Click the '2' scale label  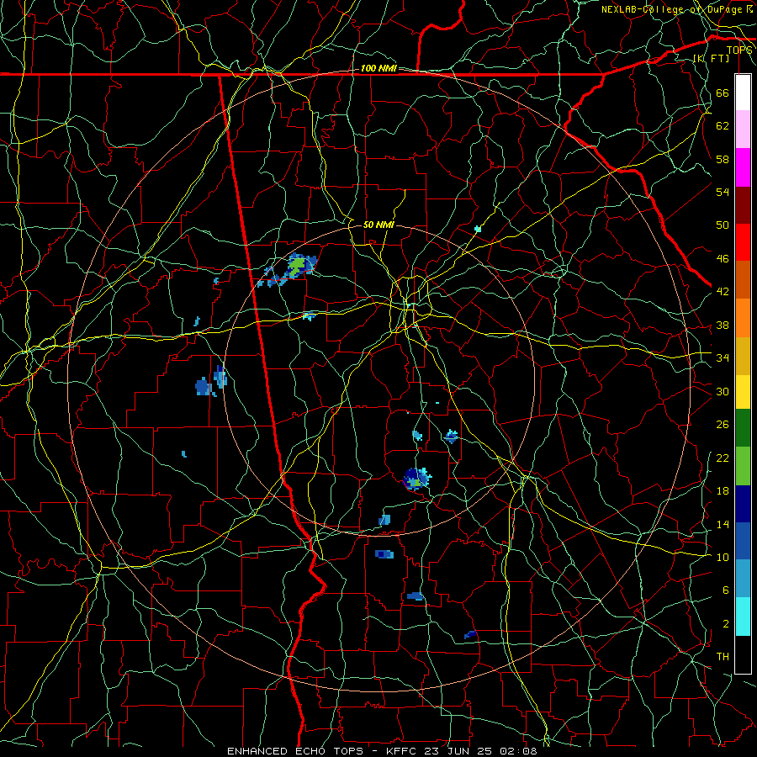[x=726, y=624]
